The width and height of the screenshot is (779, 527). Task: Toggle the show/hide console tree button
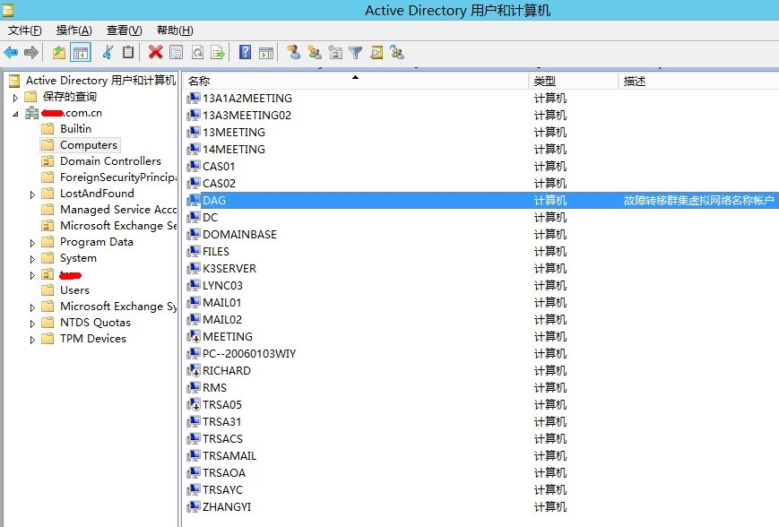(x=81, y=52)
